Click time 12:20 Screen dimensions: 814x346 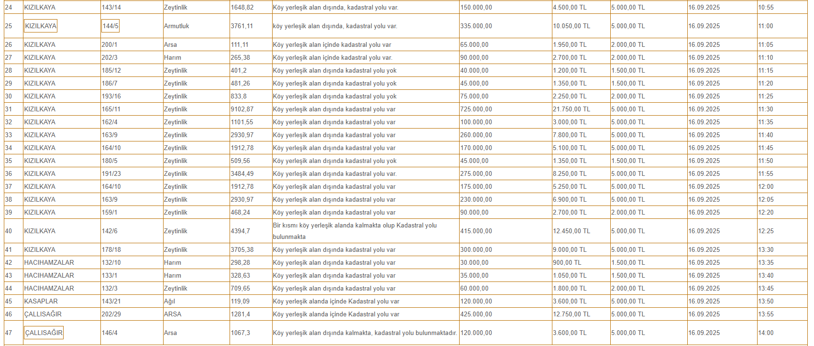pos(766,212)
